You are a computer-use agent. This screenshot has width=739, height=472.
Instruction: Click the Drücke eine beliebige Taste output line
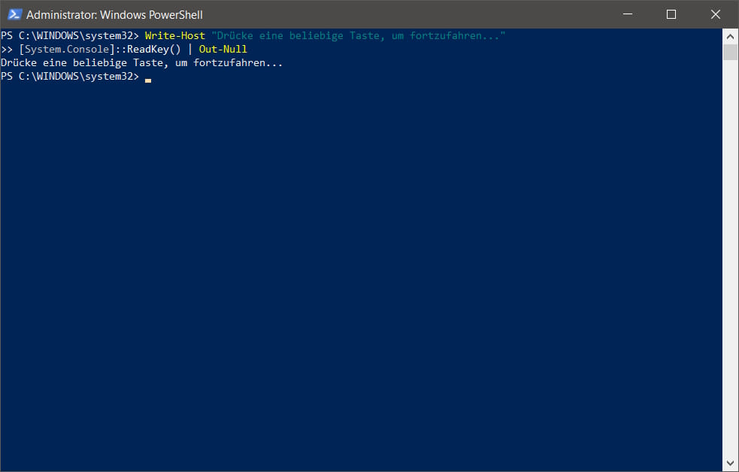tap(143, 62)
